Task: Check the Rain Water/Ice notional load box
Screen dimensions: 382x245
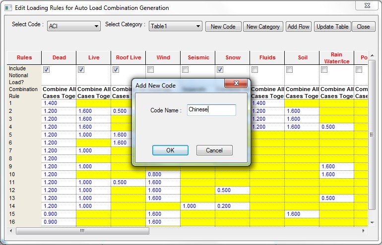Action: click(324, 70)
